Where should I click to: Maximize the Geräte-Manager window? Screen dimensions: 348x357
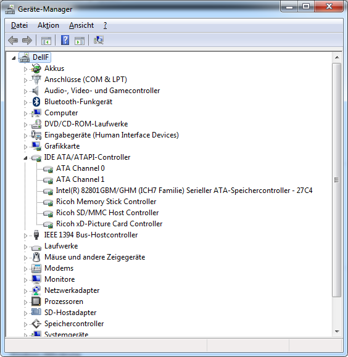pos(306,6)
